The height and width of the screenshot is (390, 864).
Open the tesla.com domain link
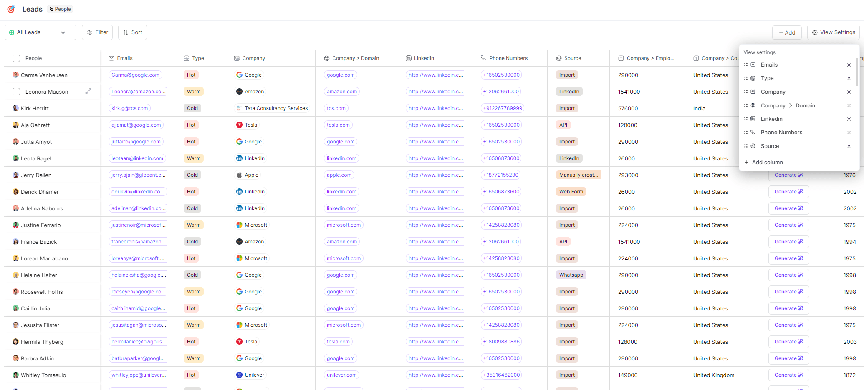[338, 125]
